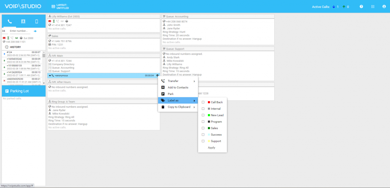Select Add to Contacts menu item
Viewport: 390px width, 188px height.
coord(178,88)
